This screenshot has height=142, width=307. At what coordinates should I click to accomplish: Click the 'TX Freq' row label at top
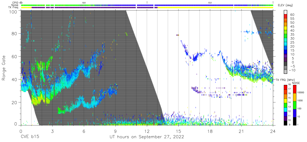click(13, 8)
